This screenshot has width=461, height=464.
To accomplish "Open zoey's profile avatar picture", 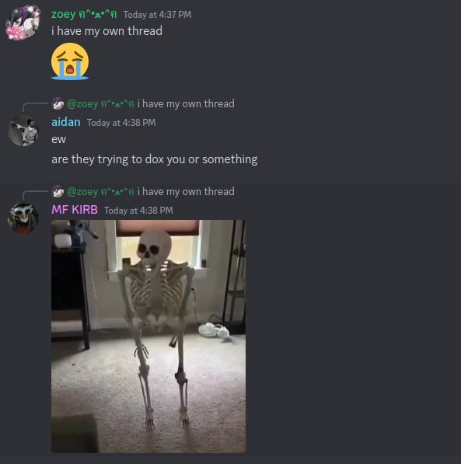I will [23, 23].
